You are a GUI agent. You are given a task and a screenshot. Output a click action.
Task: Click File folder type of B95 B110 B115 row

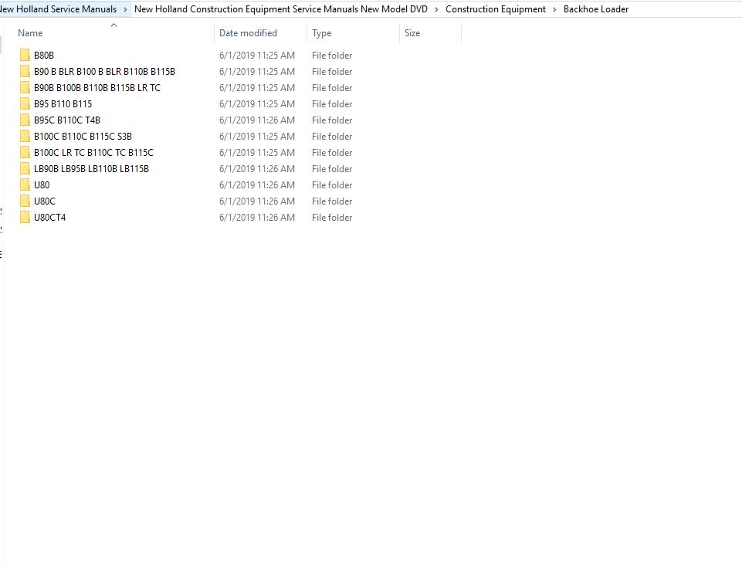click(x=332, y=103)
